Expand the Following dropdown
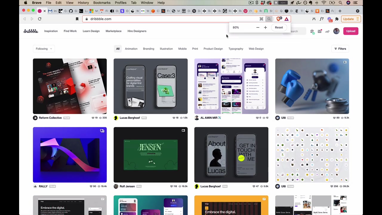The width and height of the screenshot is (382, 215). (44, 49)
